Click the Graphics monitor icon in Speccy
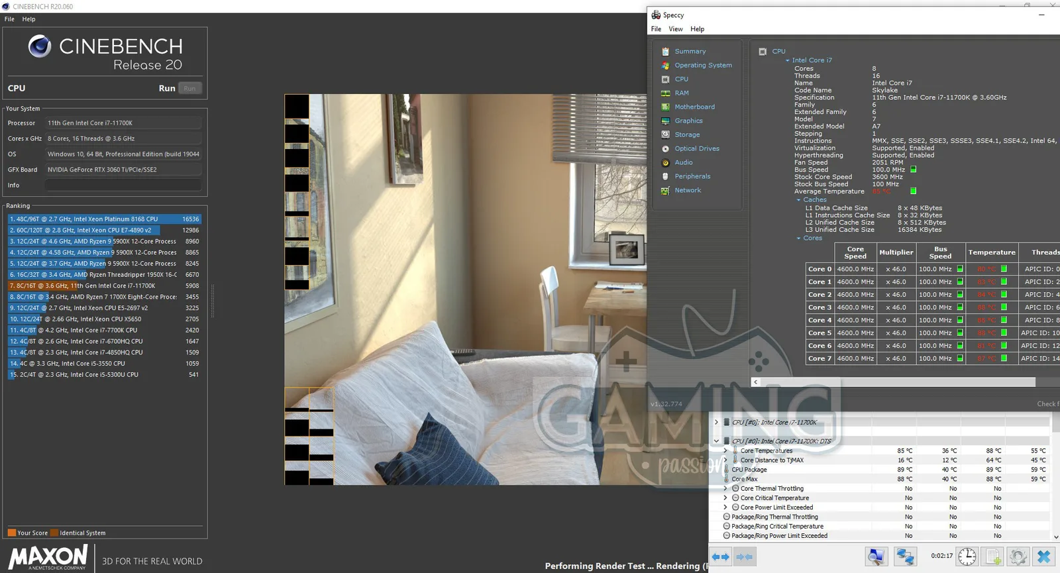This screenshot has width=1060, height=573. tap(666, 121)
